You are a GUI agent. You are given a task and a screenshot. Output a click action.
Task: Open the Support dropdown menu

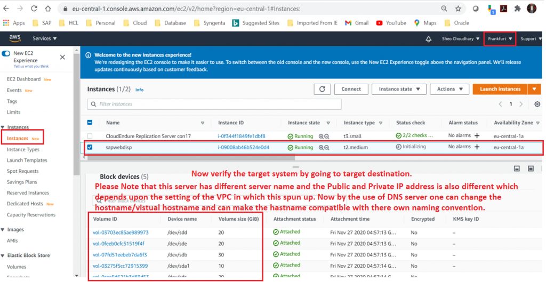pos(531,38)
